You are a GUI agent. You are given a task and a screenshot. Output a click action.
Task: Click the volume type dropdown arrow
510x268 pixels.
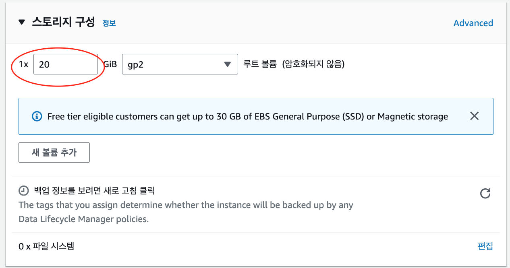pos(227,64)
